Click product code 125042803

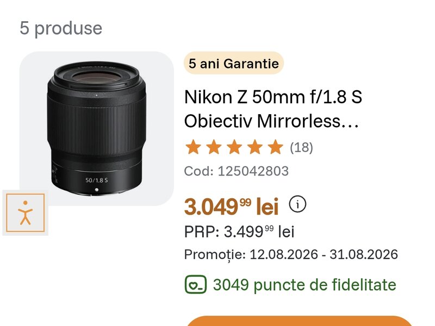tap(237, 171)
